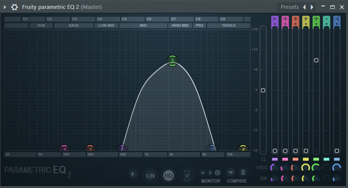Click the blue band 7 BW knob
Image resolution: width=348 pixels, height=188 pixels.
337,179
